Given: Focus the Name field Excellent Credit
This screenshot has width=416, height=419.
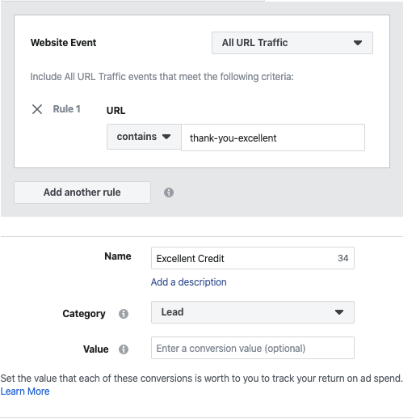Looking at the screenshot, I should click(x=253, y=258).
